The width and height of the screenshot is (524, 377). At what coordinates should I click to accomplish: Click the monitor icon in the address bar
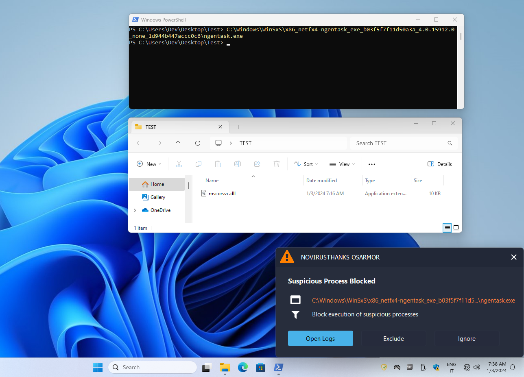(x=218, y=143)
